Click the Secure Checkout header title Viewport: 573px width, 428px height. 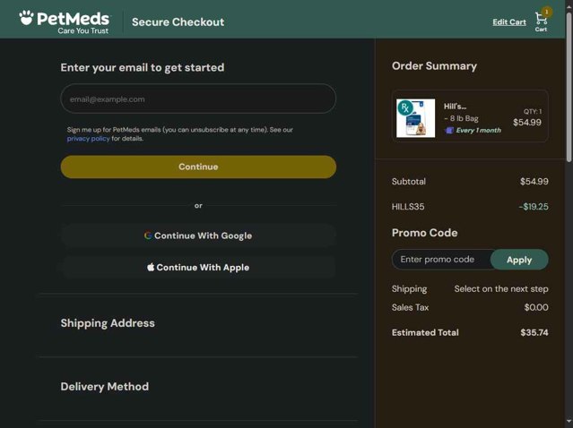pyautogui.click(x=178, y=21)
